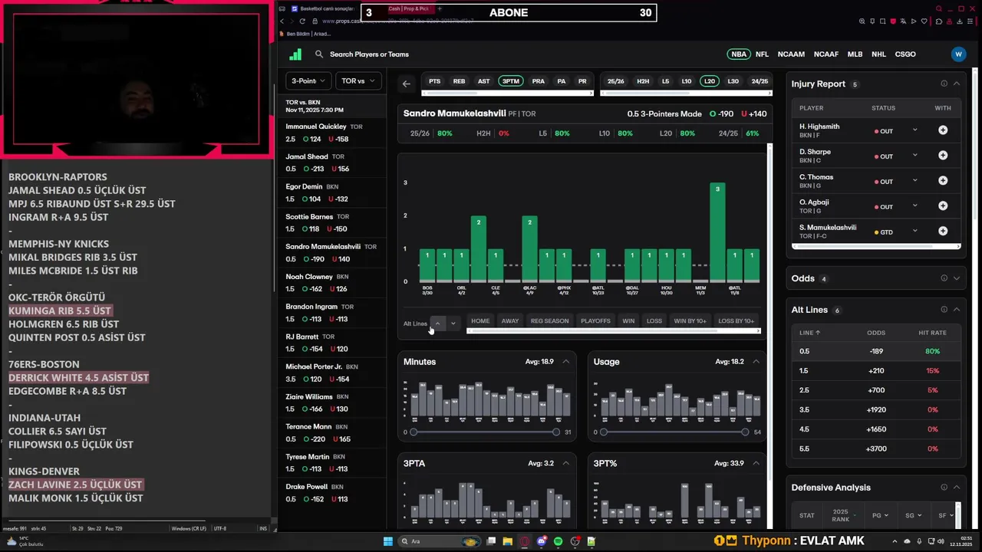Add O. Agbaji with plus icon
The width and height of the screenshot is (982, 552).
coord(943,206)
